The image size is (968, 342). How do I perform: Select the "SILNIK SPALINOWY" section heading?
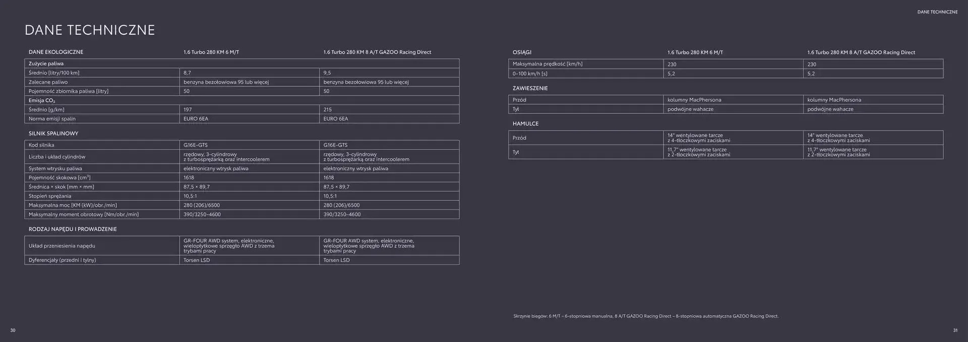tap(53, 133)
